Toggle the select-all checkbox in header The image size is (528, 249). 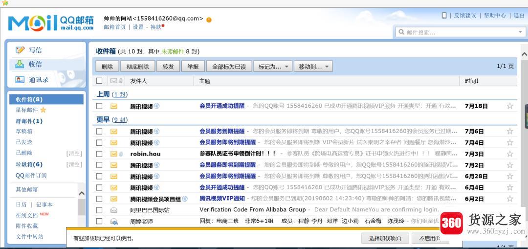coord(99,81)
